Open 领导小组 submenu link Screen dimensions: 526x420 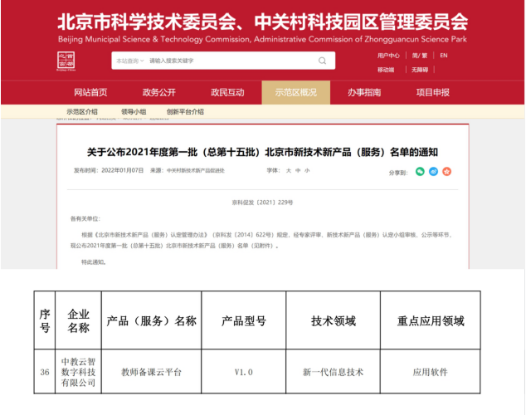(133, 111)
